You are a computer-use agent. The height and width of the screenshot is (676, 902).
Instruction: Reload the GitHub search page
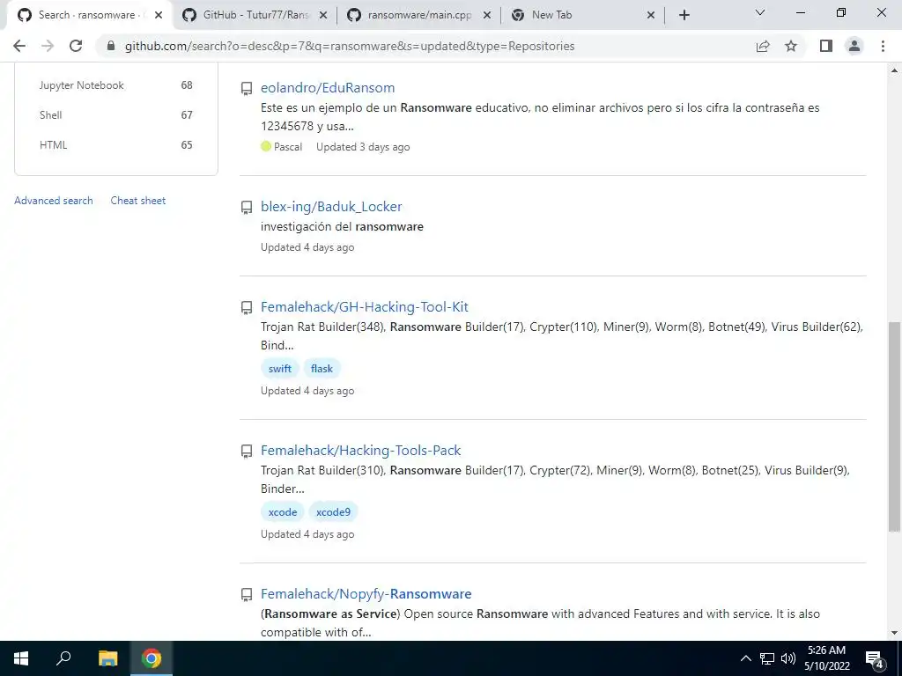click(76, 46)
